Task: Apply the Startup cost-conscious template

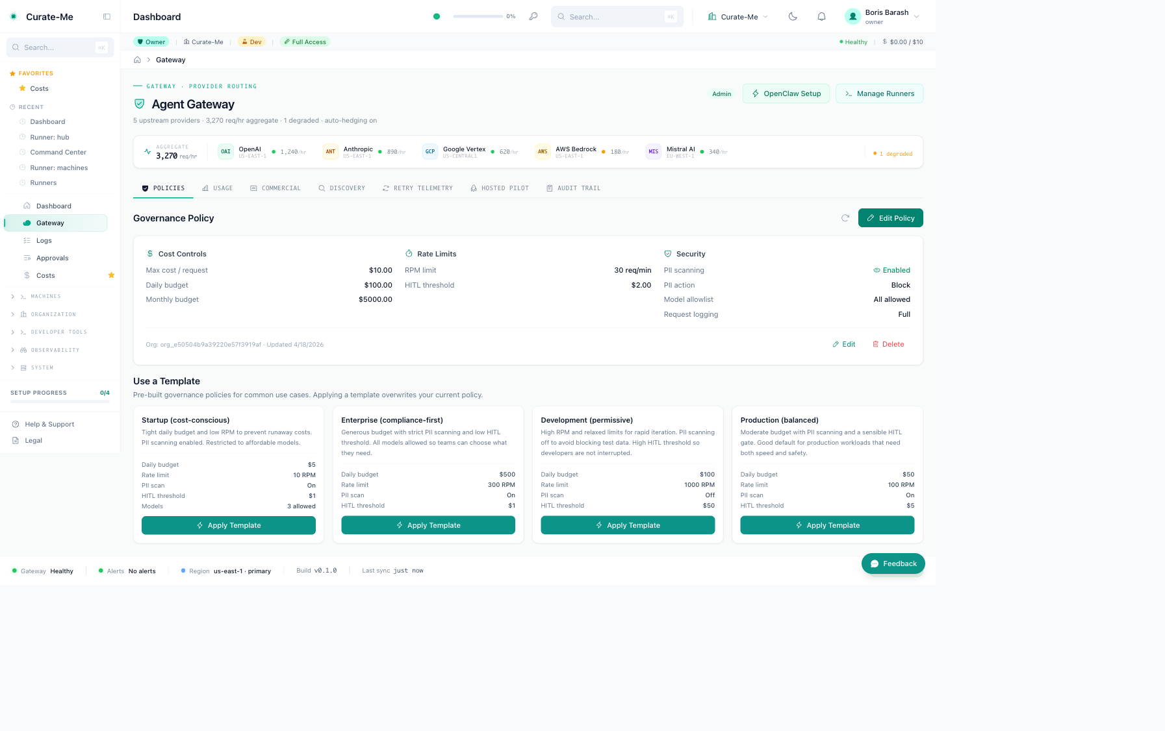Action: click(x=229, y=525)
